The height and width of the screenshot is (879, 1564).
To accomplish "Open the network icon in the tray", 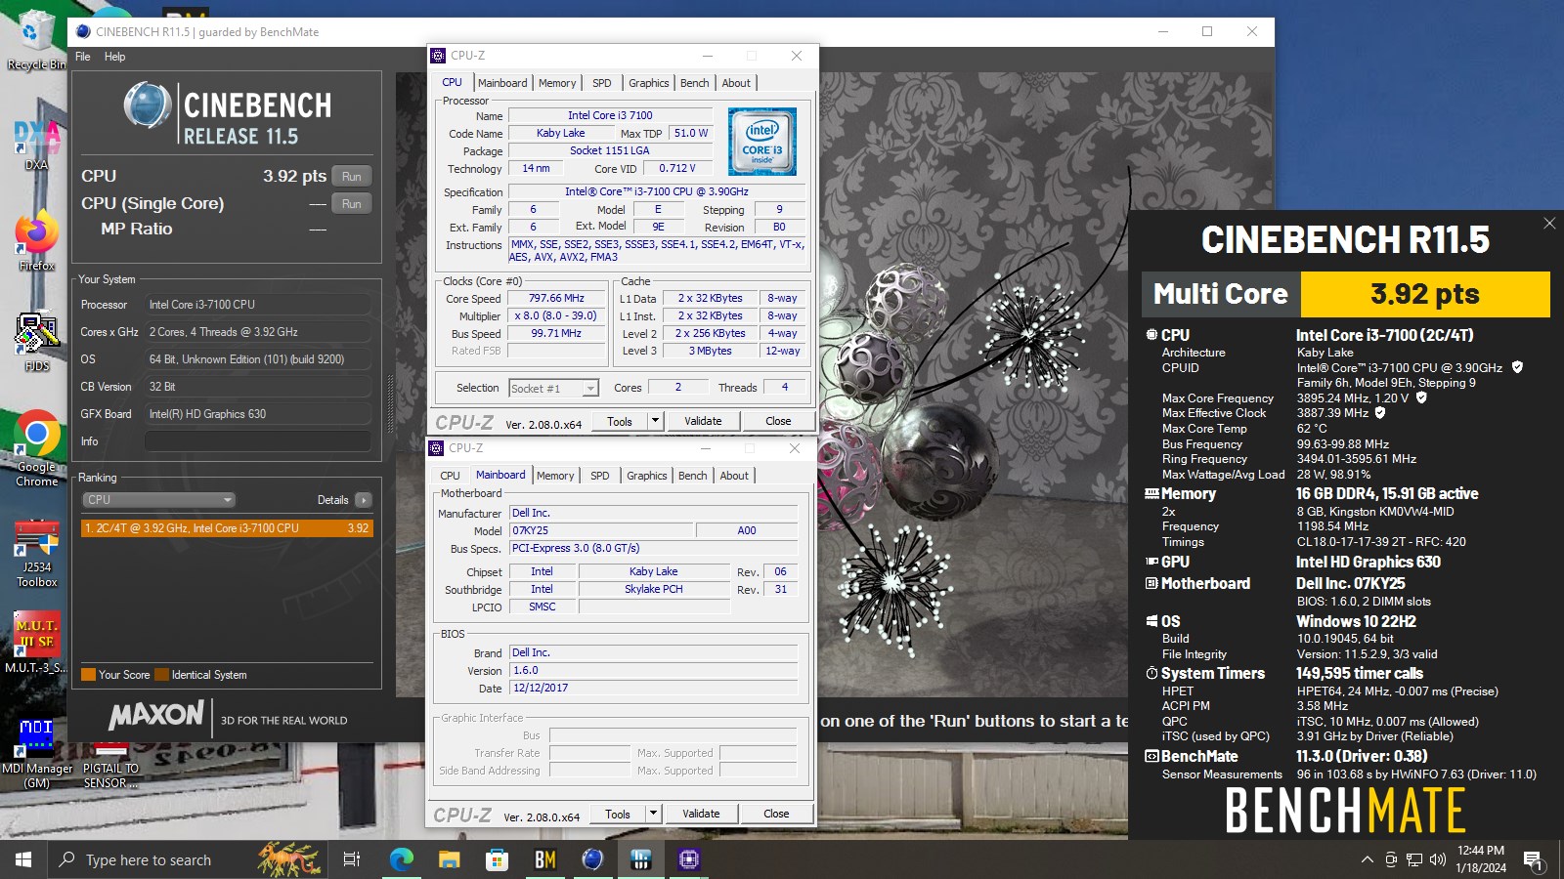I will pos(1414,859).
